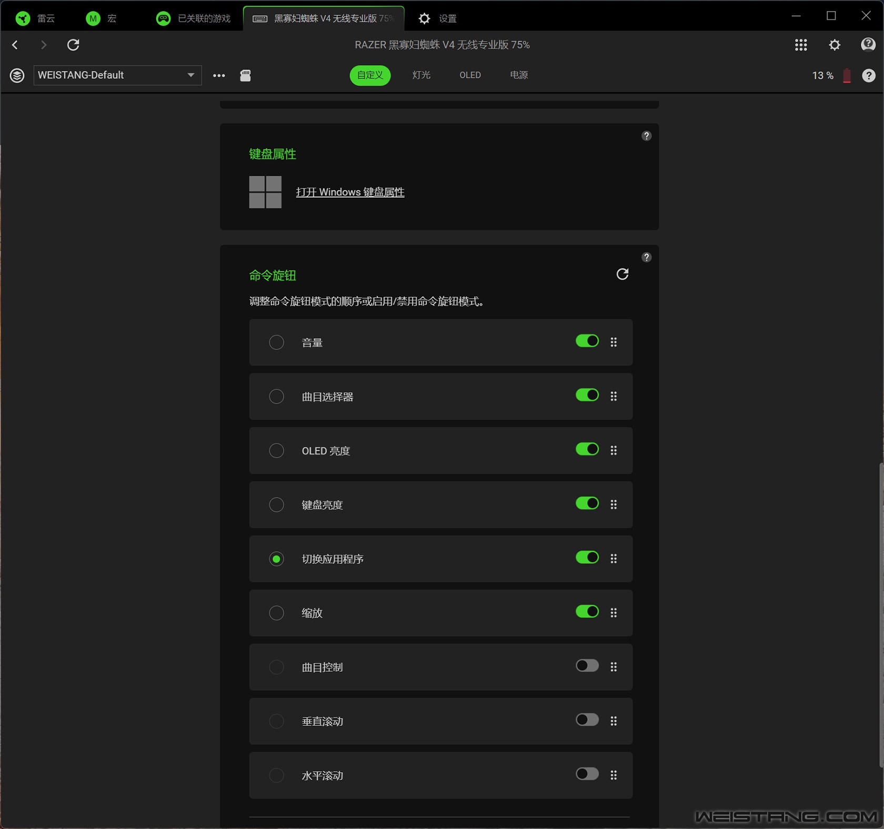Turn off the 切换应用程序 toggle
The width and height of the screenshot is (884, 829).
point(587,558)
